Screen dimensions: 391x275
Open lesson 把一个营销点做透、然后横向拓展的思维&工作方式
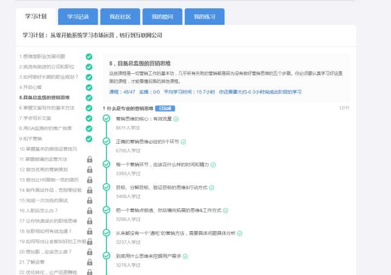168,210
